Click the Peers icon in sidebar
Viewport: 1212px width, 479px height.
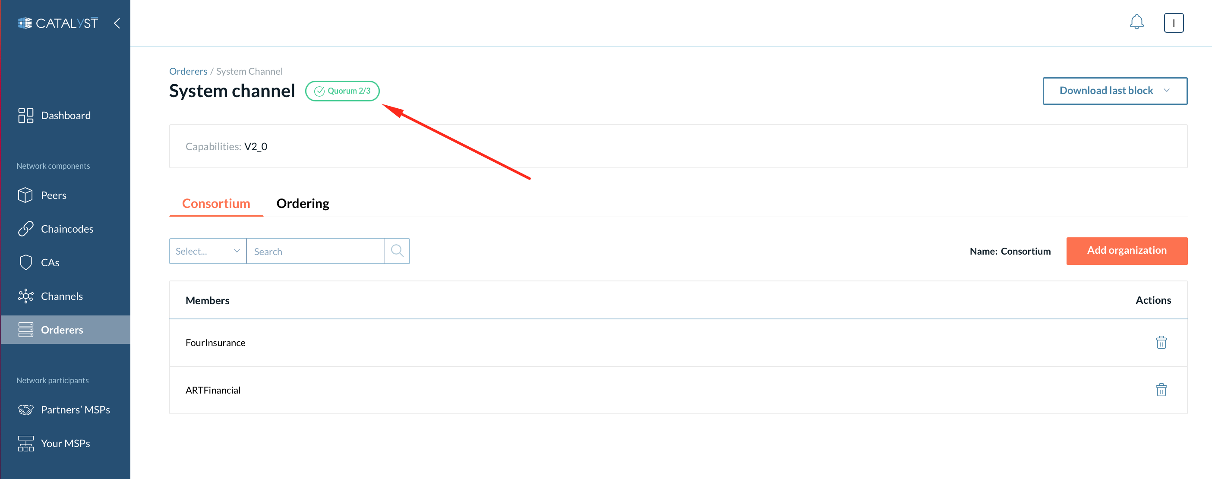pos(25,195)
